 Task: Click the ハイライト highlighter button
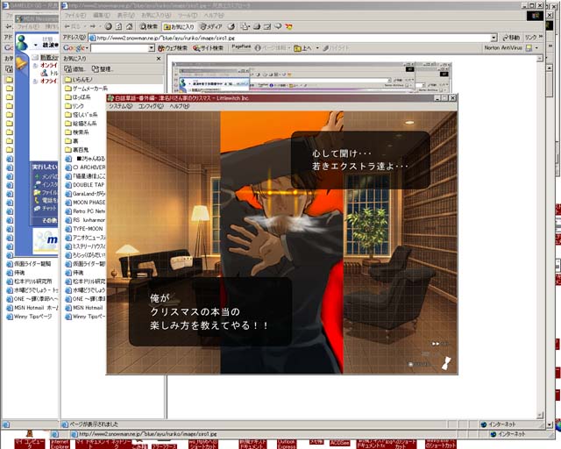[x=335, y=48]
